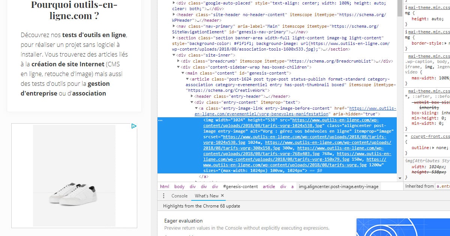Select html in the DOM breadcrumb
Viewport: 450px width, 236px height.
(x=165, y=186)
